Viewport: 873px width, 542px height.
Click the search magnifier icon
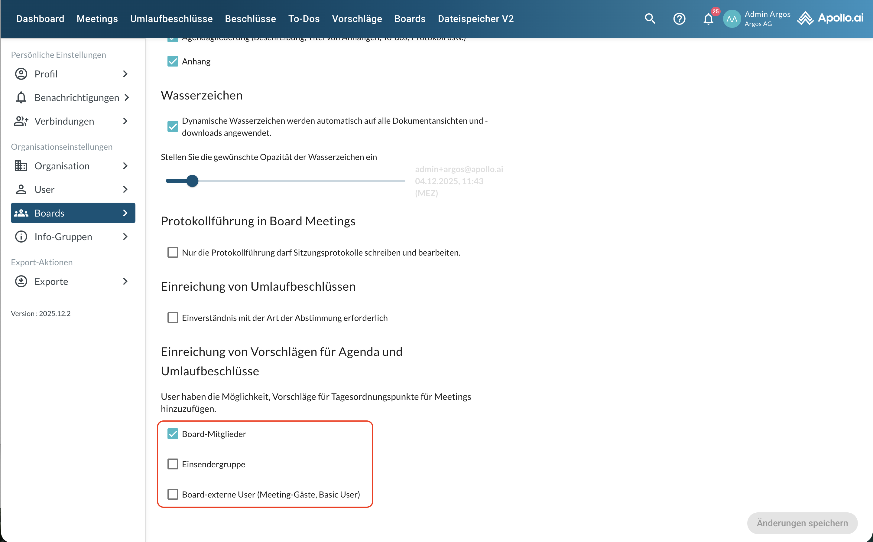tap(650, 19)
